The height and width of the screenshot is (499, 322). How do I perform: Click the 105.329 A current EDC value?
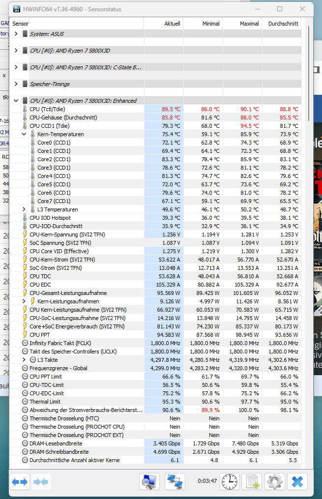point(168,285)
